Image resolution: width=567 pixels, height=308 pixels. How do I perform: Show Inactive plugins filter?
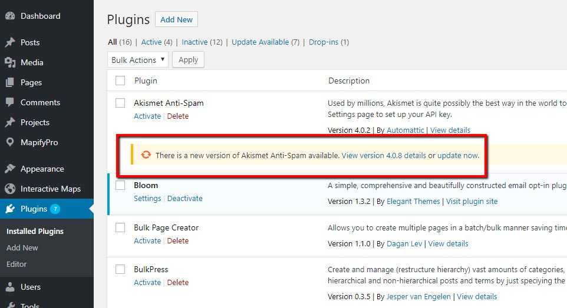194,42
